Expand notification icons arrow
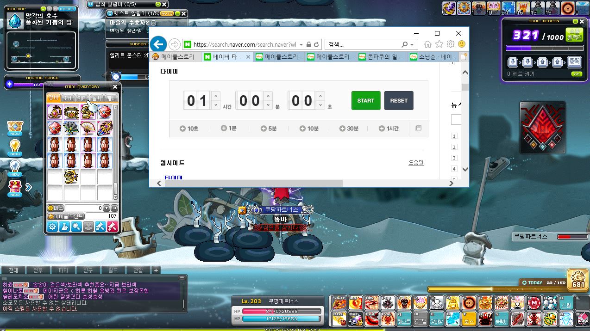The image size is (590, 331). [29, 187]
